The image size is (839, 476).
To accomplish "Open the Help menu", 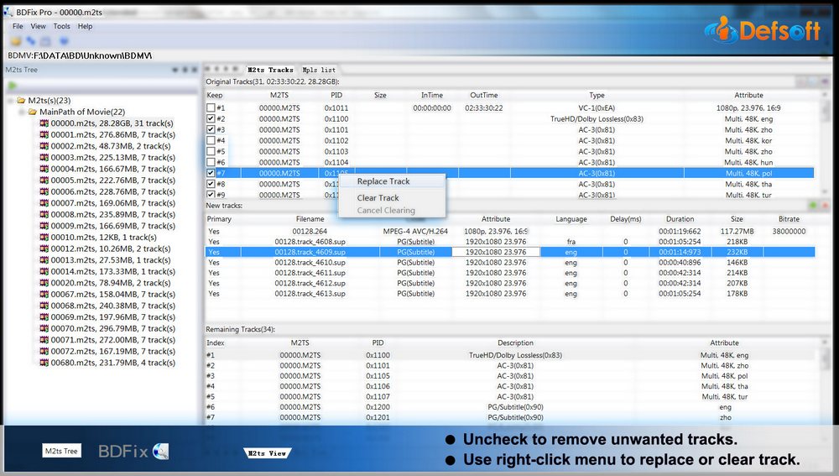I will [85, 26].
